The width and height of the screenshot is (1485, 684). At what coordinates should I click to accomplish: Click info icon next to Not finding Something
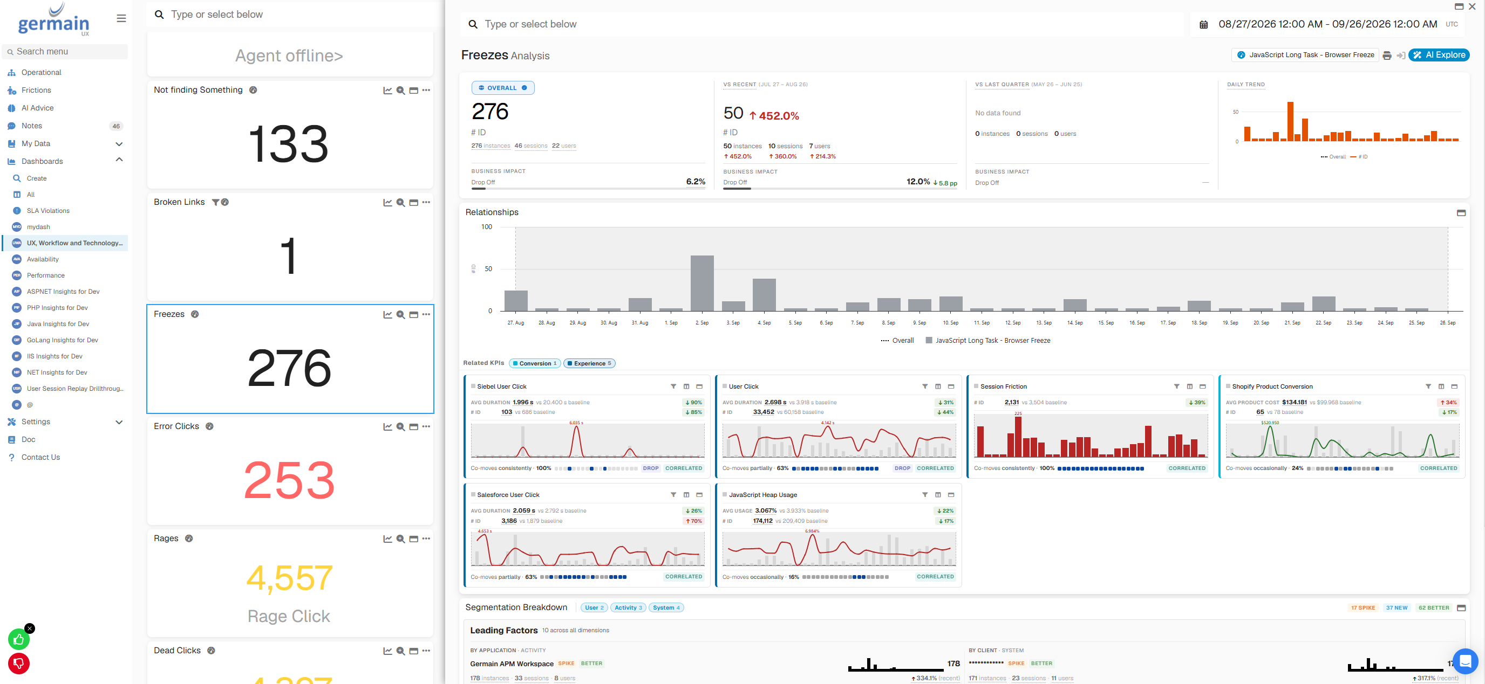tap(253, 90)
